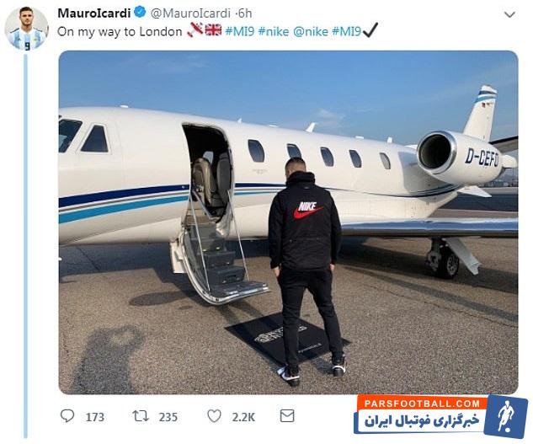Click the 6h timestamp
Screen dimensions: 533x444
click(x=245, y=13)
